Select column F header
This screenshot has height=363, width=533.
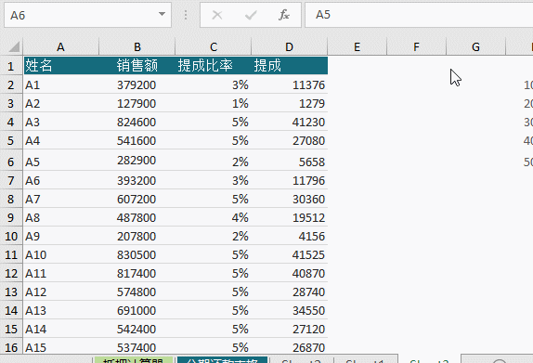coord(416,47)
